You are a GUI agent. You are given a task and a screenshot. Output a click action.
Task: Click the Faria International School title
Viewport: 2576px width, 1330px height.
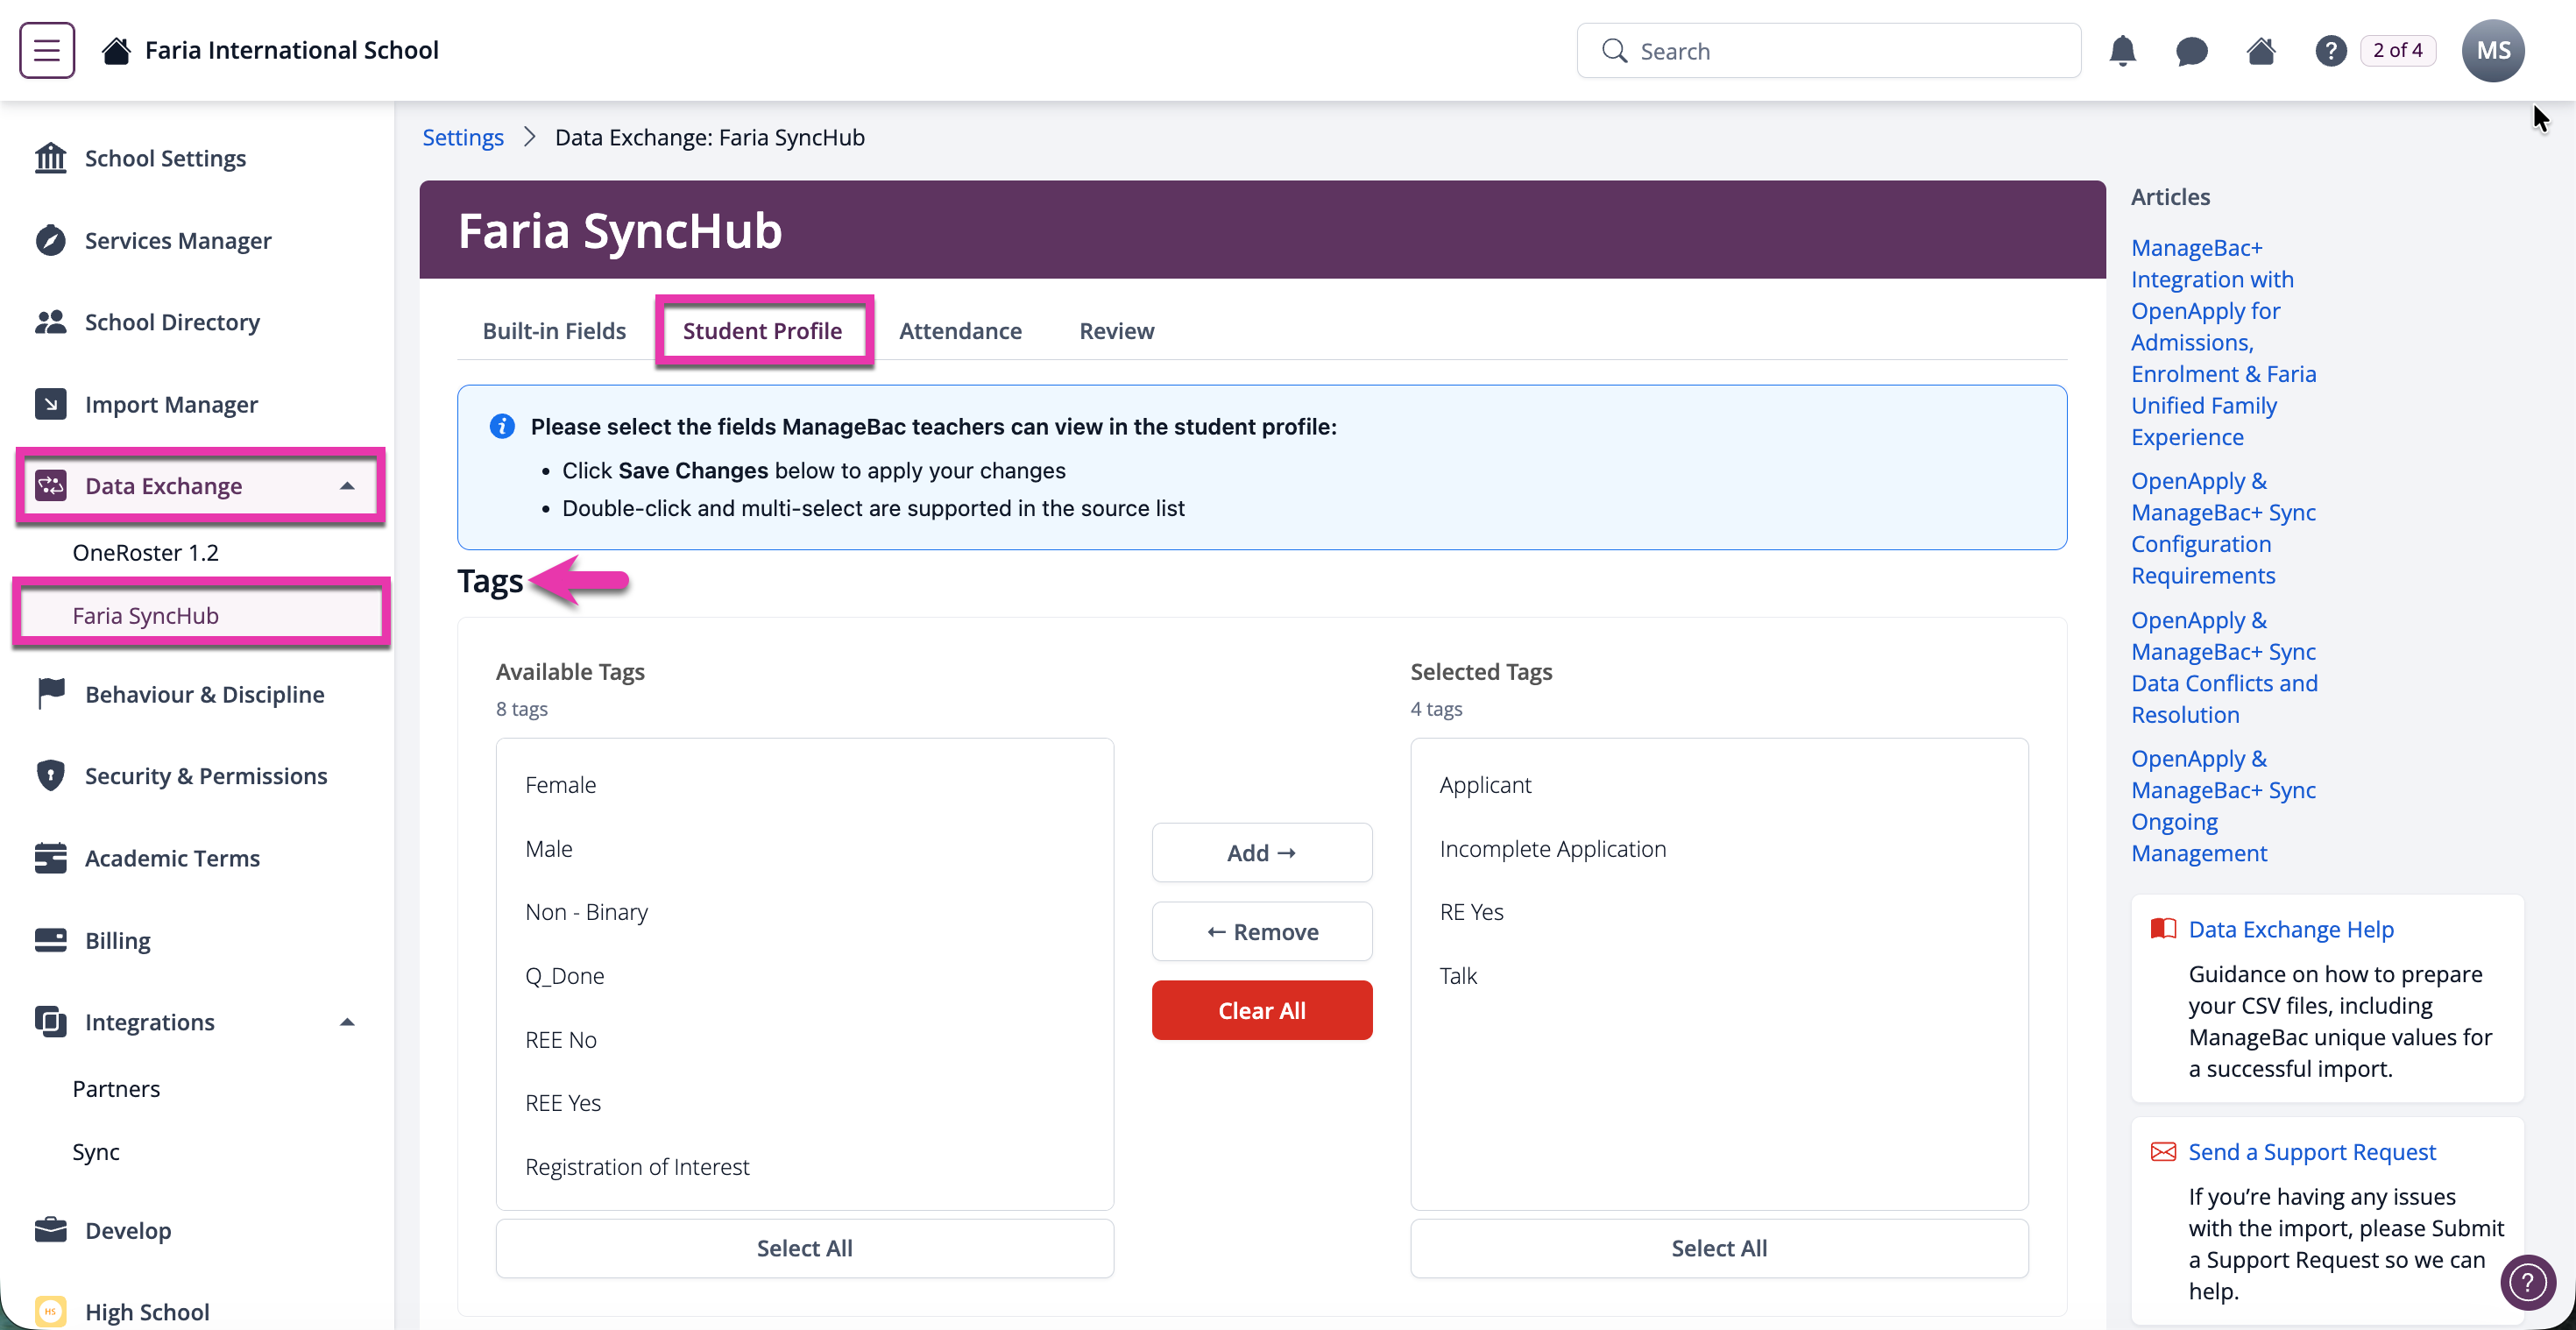[292, 50]
